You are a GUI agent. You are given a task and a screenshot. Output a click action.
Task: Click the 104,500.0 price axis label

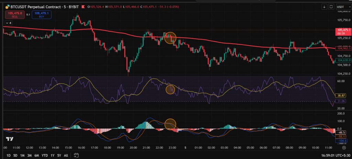tap(344, 65)
